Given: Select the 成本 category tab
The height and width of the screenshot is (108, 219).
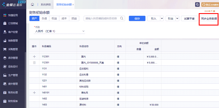Looking at the screenshot, I should point(64,18).
